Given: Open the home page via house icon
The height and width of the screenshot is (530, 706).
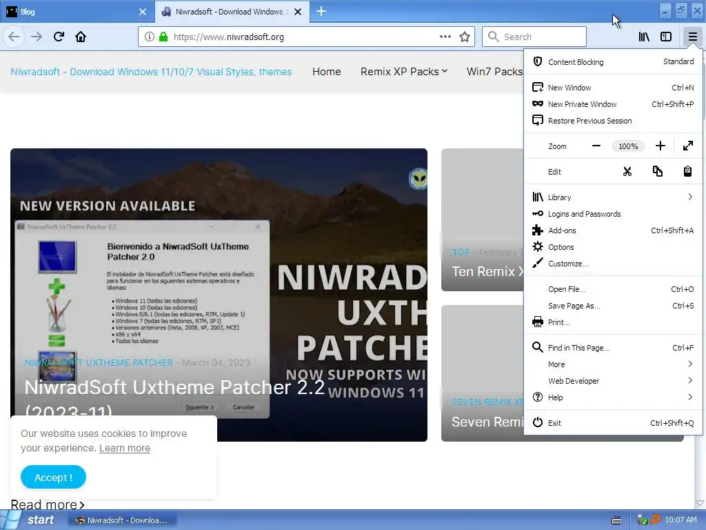Looking at the screenshot, I should click(81, 37).
